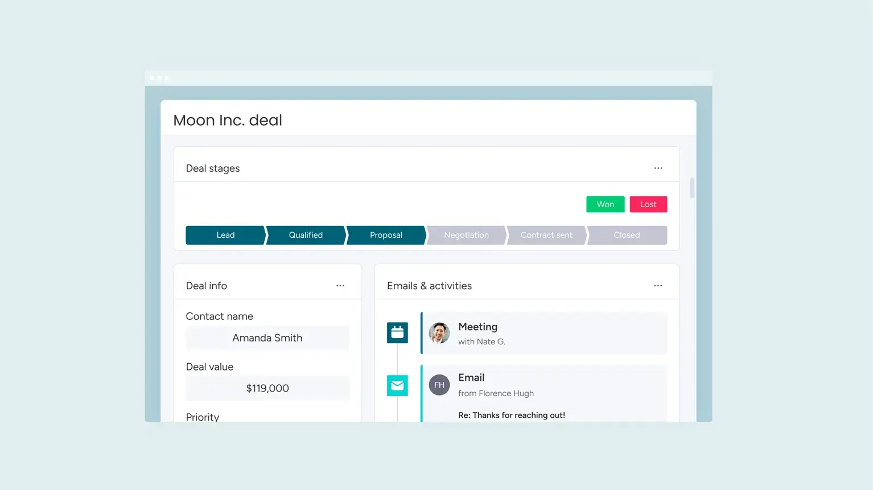Click 'Re: Thanks for reaching out!' subject

coord(512,415)
